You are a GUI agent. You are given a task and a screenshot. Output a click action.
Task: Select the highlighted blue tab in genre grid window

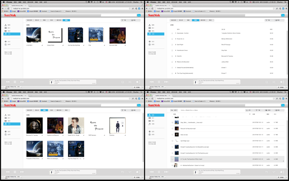(66, 20)
